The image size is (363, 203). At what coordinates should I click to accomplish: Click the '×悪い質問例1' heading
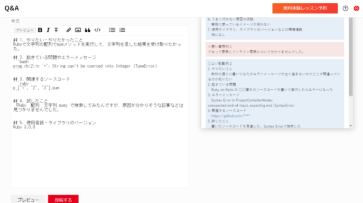[x=220, y=46]
